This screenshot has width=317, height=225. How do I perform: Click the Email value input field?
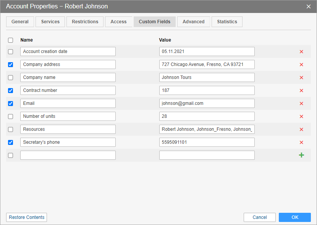click(x=207, y=103)
